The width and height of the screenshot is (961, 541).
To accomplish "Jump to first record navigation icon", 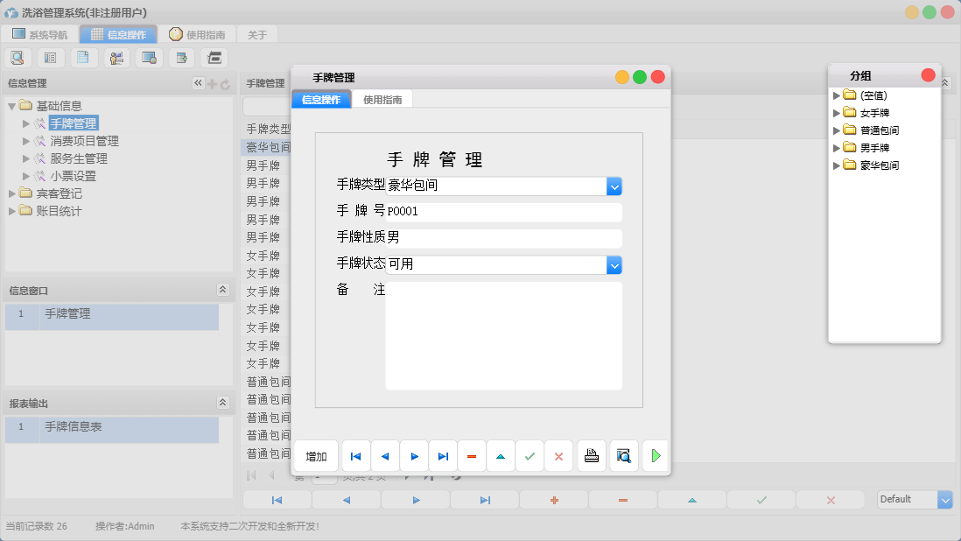I will [x=355, y=455].
